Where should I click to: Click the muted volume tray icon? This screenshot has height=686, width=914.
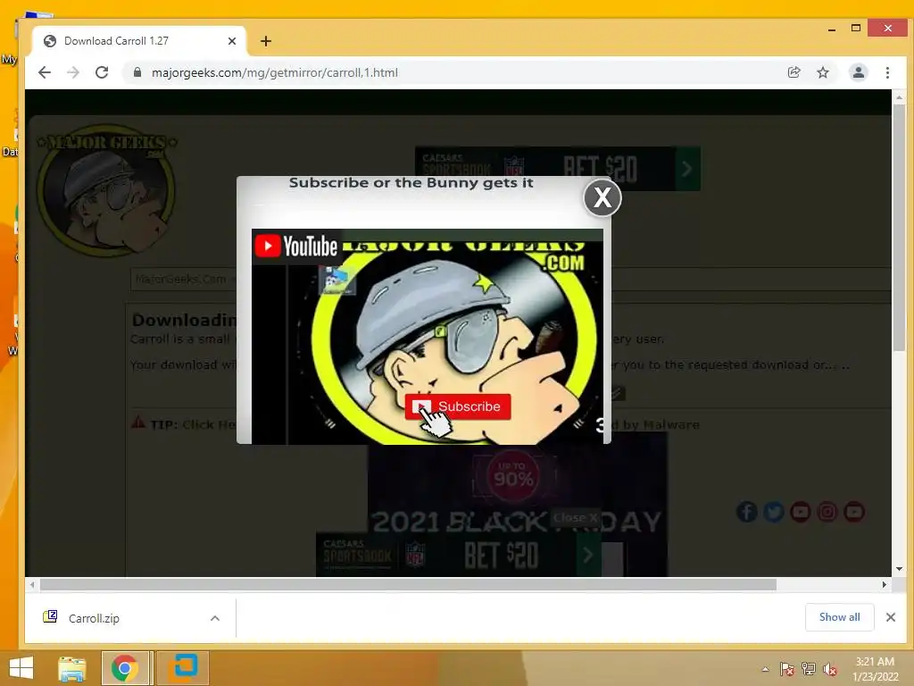click(x=829, y=669)
